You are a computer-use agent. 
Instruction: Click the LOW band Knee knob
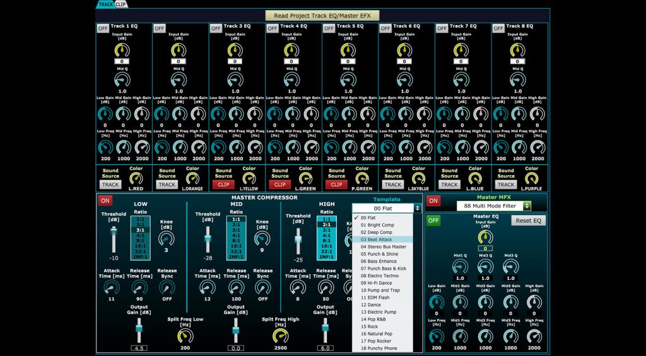[x=165, y=239]
